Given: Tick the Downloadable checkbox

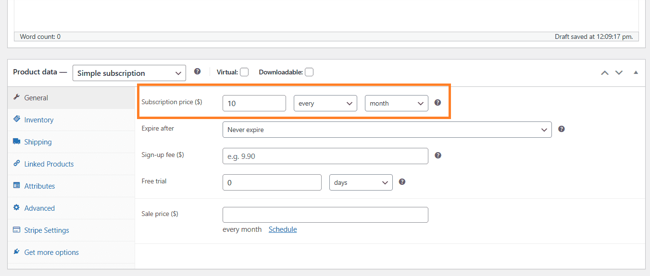Looking at the screenshot, I should point(309,72).
